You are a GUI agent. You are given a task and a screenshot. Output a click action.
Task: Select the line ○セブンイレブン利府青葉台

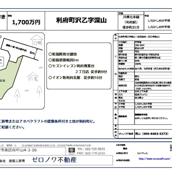71,66
